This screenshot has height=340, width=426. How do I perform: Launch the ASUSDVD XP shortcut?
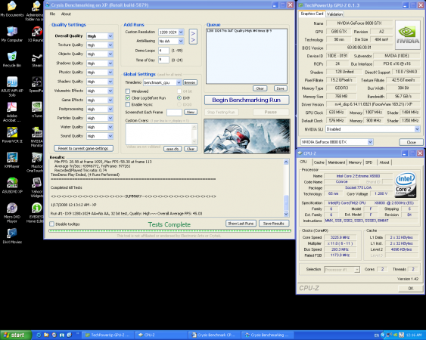tap(12, 186)
